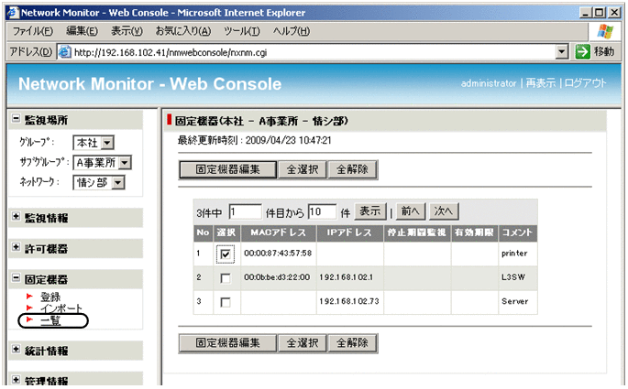Viewport: 628px width, 389px height.
Task: Open the 登録 link under 固定機器
Action: click(x=50, y=297)
